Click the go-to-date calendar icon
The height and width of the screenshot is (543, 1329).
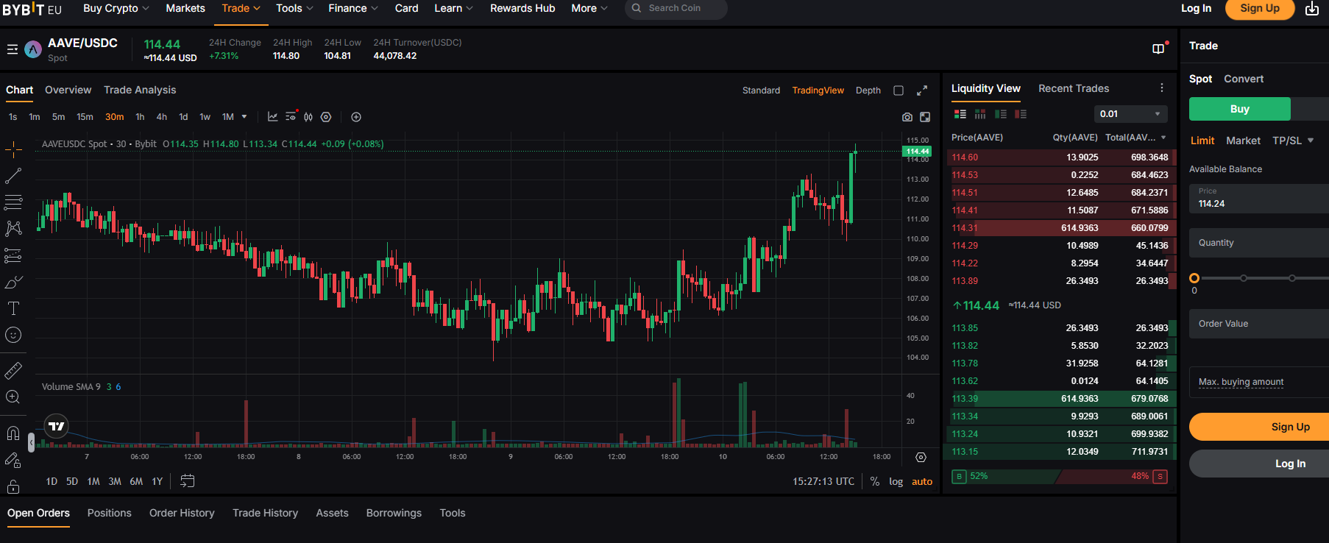[x=188, y=481]
